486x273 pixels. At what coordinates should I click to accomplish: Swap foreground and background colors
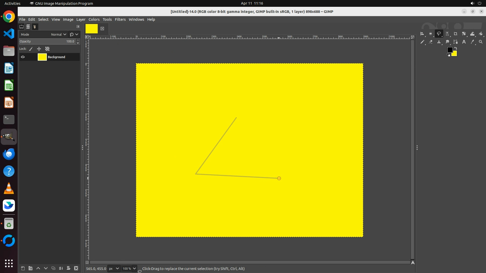point(456,48)
